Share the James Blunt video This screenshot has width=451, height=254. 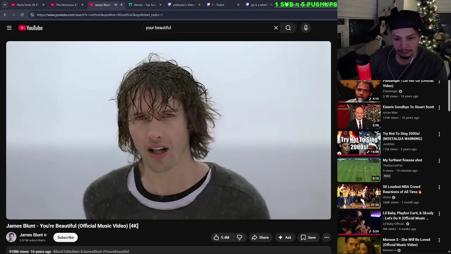tap(260, 237)
